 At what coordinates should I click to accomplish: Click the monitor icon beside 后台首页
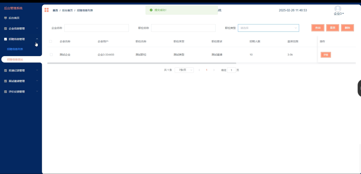click(5, 18)
